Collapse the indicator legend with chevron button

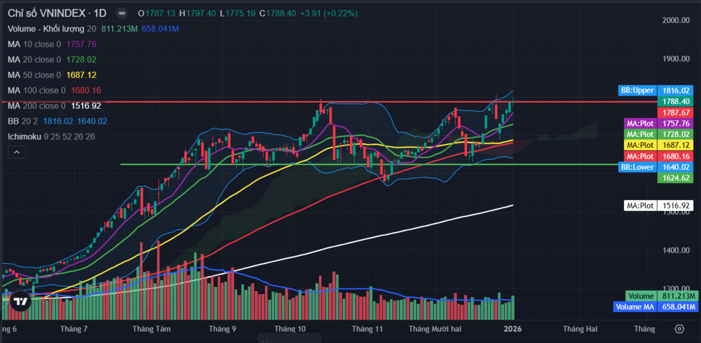click(17, 152)
